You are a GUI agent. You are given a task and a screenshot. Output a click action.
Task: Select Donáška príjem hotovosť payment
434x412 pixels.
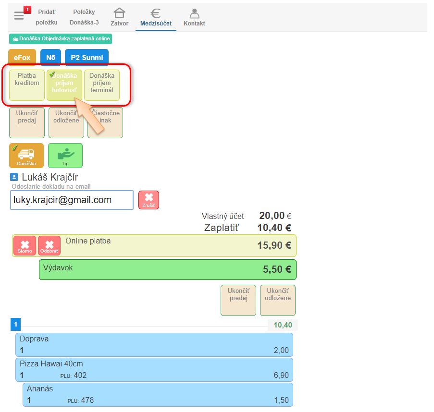64,85
